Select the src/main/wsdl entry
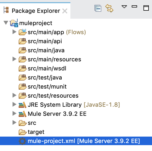152x151 pixels. click(x=47, y=68)
